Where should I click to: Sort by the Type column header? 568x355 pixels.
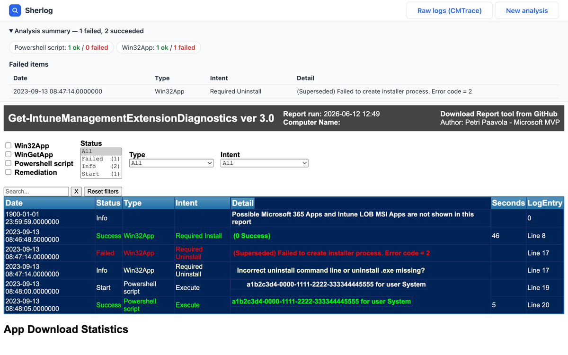(x=148, y=203)
